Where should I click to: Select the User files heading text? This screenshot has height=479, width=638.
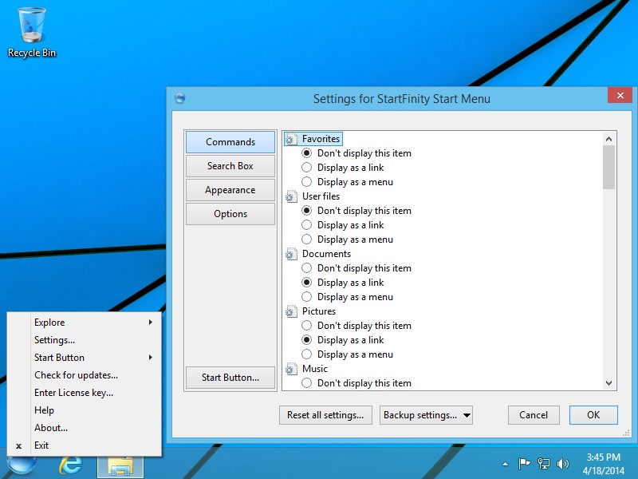(321, 196)
